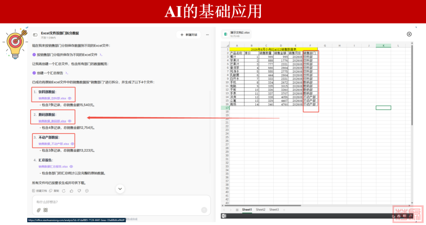Click the regenerate response icon
The image size is (426, 225).
tap(64, 191)
